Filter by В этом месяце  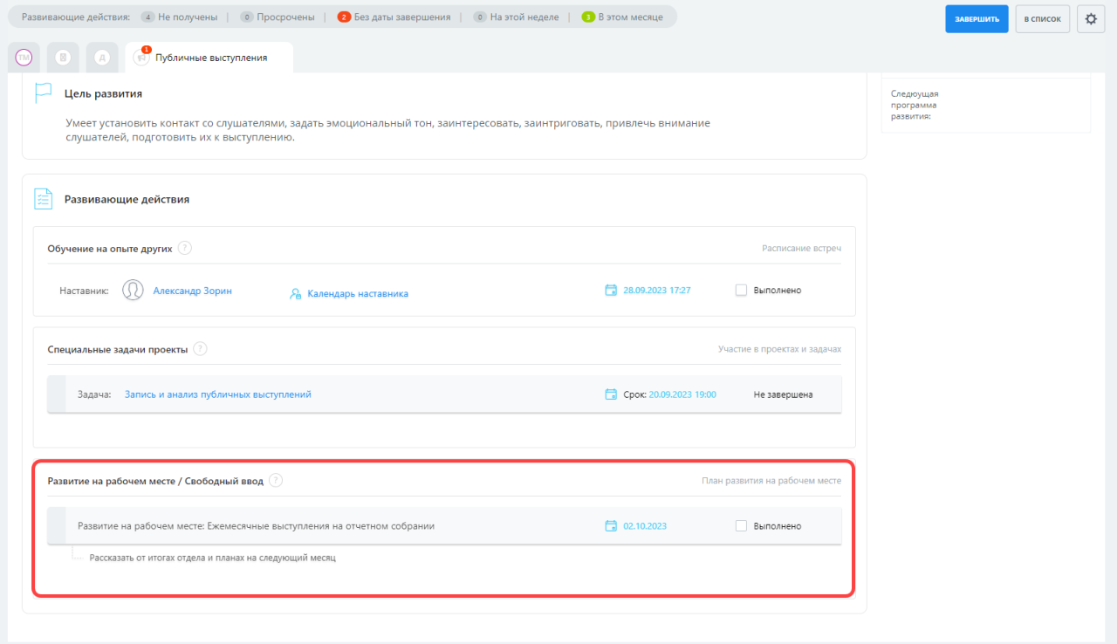tap(622, 17)
